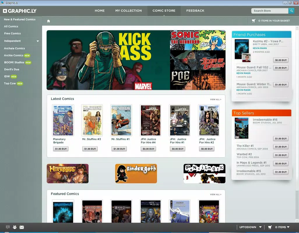Open the Planetary Brigade cover
The image size is (299, 233).
pos(63,120)
